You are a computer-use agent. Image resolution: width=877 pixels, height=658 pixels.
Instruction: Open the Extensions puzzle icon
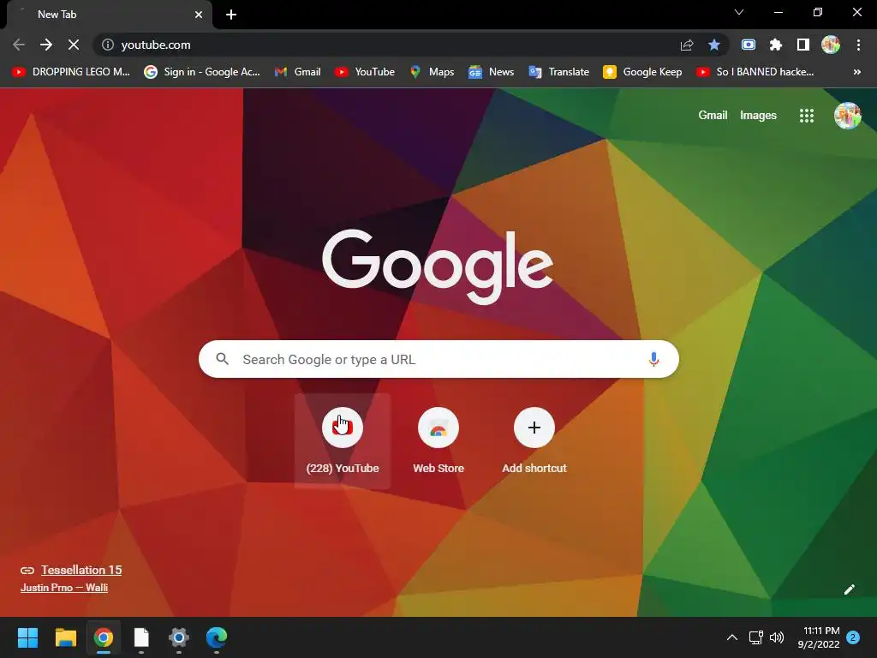tap(776, 45)
